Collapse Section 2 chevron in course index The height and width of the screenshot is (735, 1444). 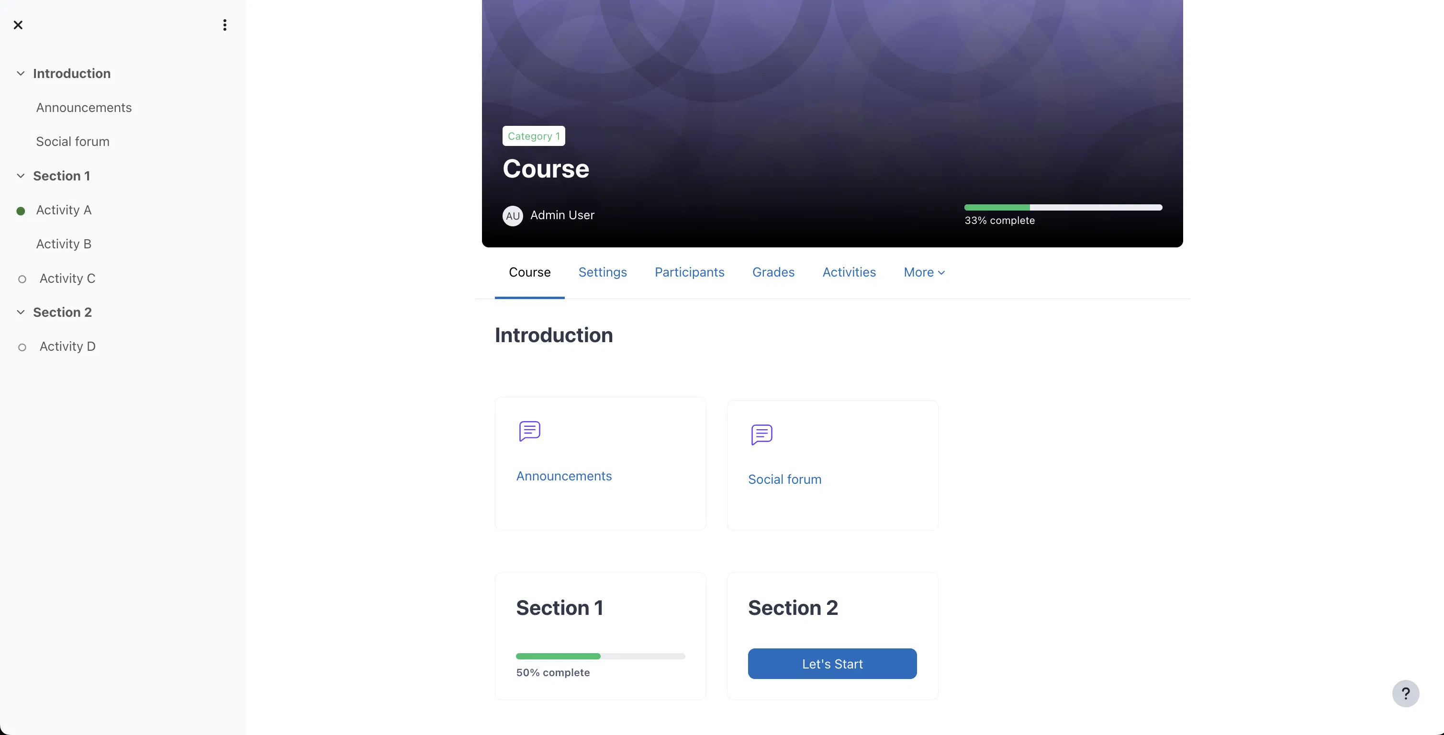[x=21, y=312]
